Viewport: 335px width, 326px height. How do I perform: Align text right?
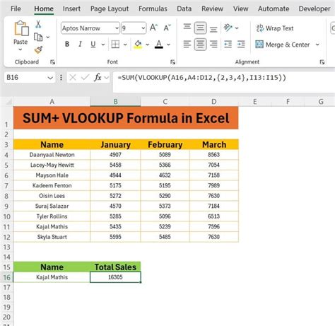point(213,44)
